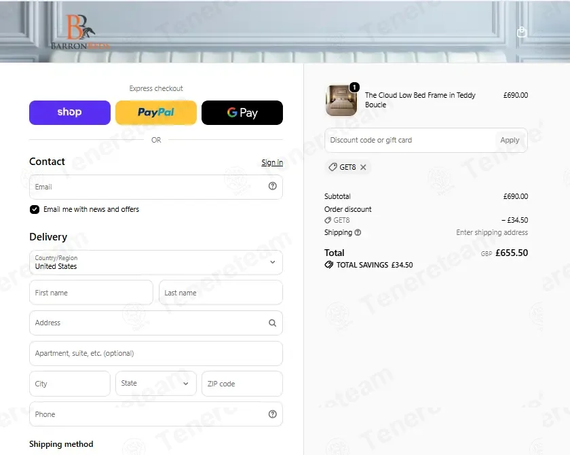Focus the Discount code or gift card field
Image resolution: width=570 pixels, height=455 pixels.
[410, 140]
